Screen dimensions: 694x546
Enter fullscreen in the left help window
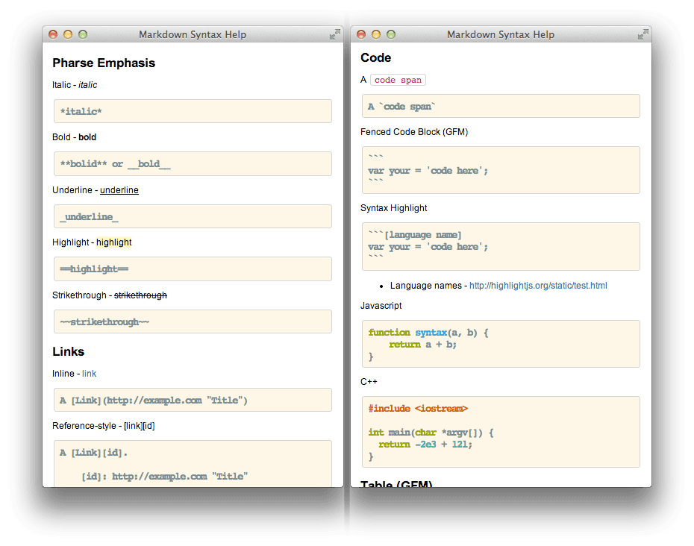(334, 34)
